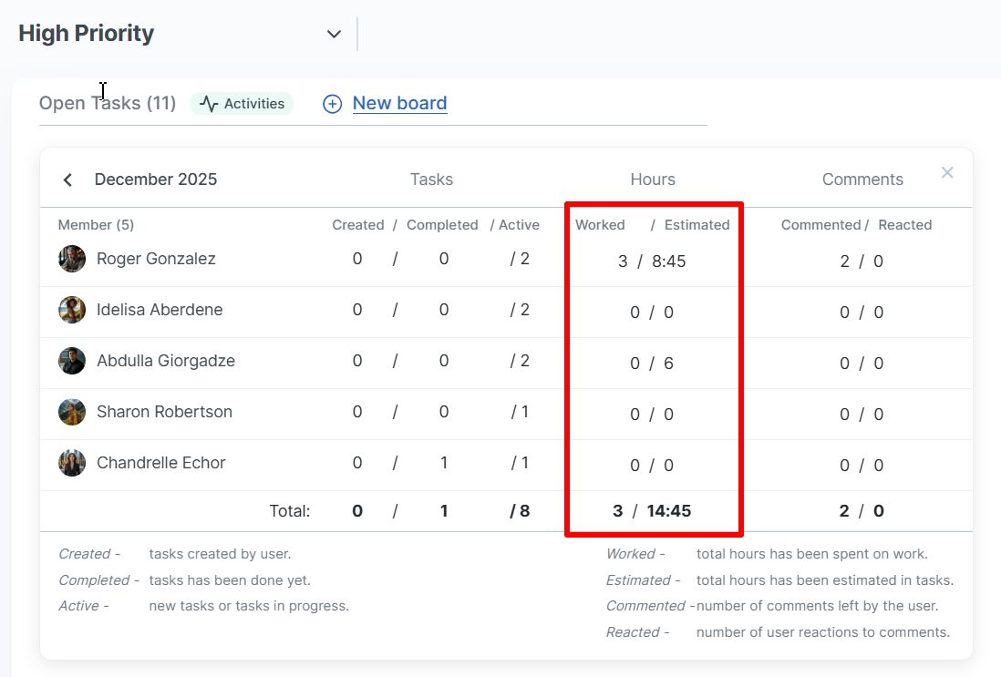The image size is (1001, 677).
Task: Go to previous month before December 2025
Action: coord(67,180)
